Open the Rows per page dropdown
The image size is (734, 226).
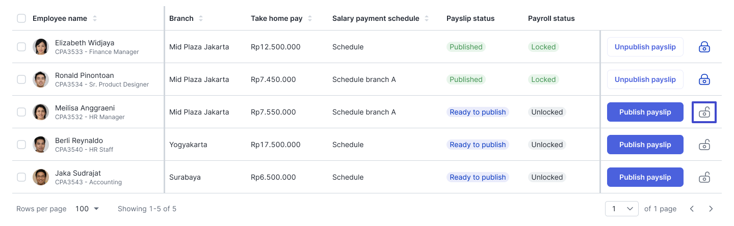pos(87,209)
